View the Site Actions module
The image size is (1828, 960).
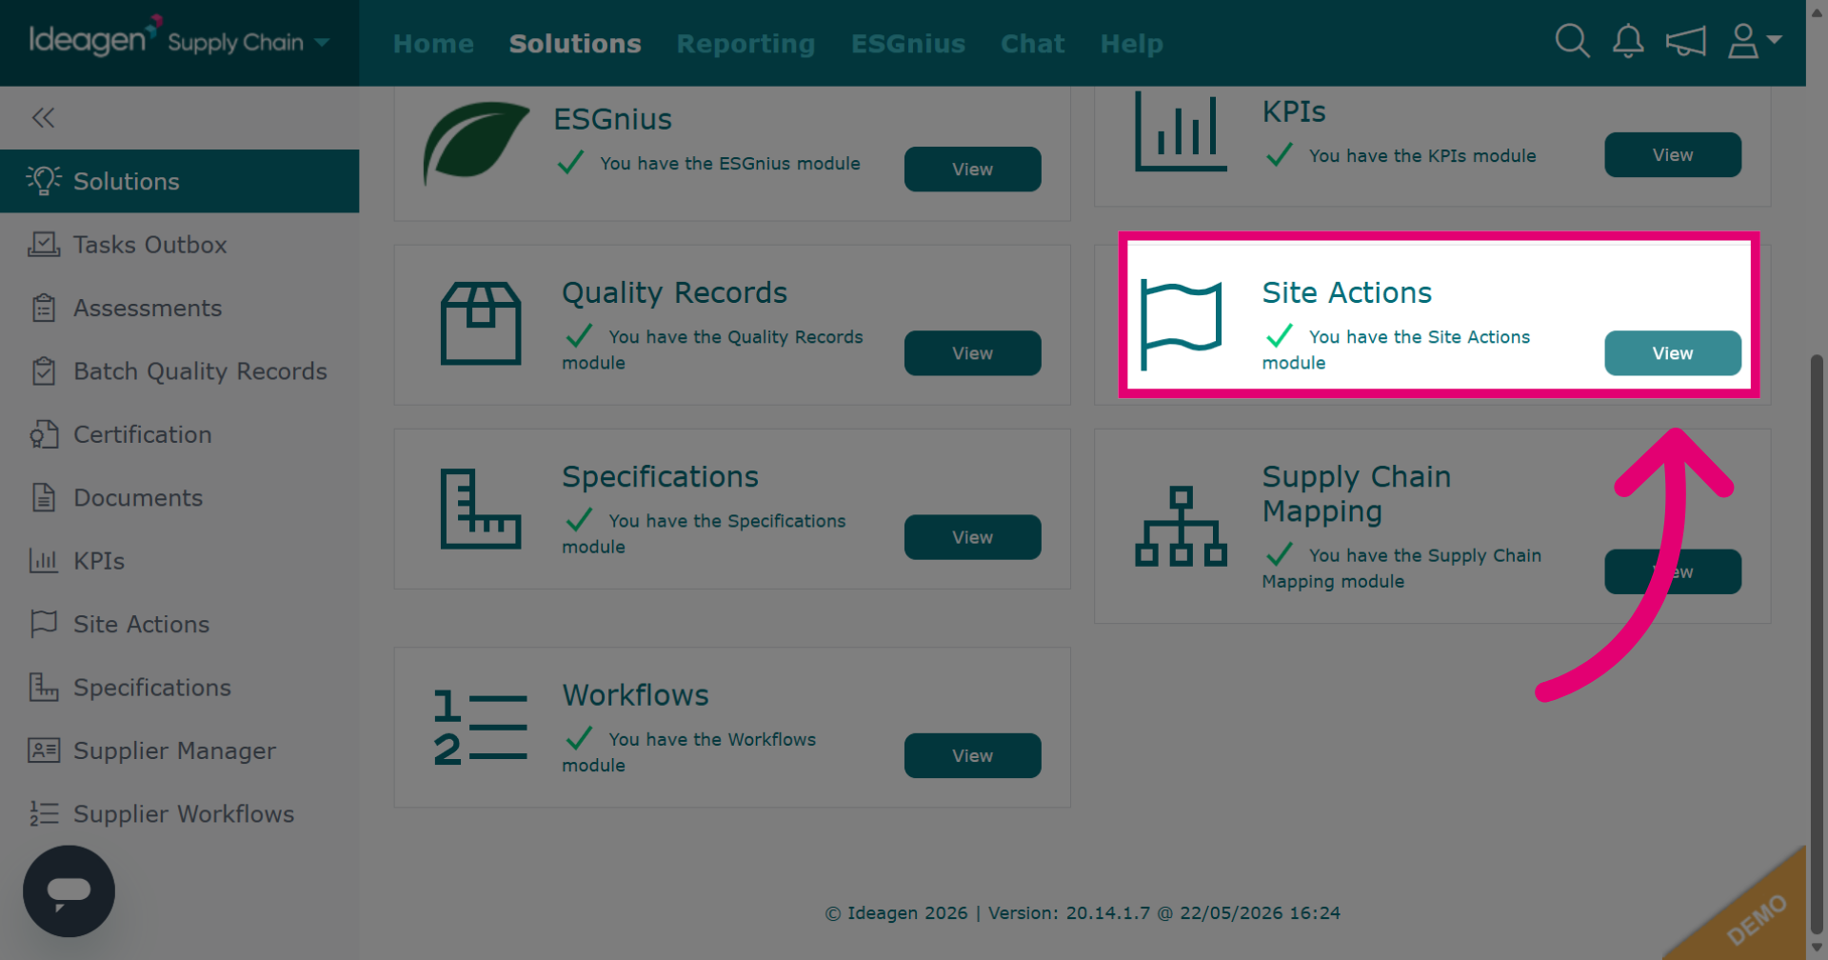[1673, 353]
